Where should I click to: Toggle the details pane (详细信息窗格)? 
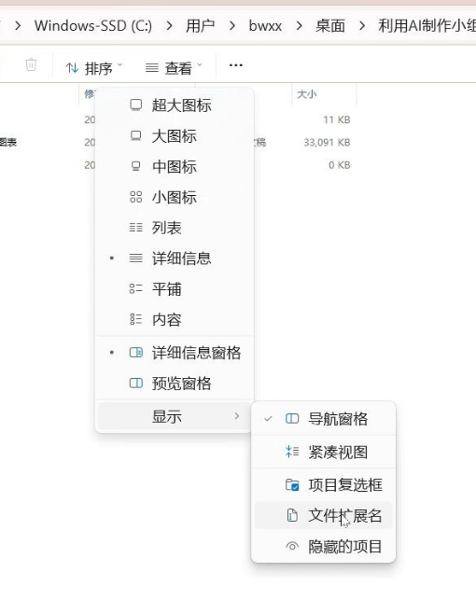[175, 353]
